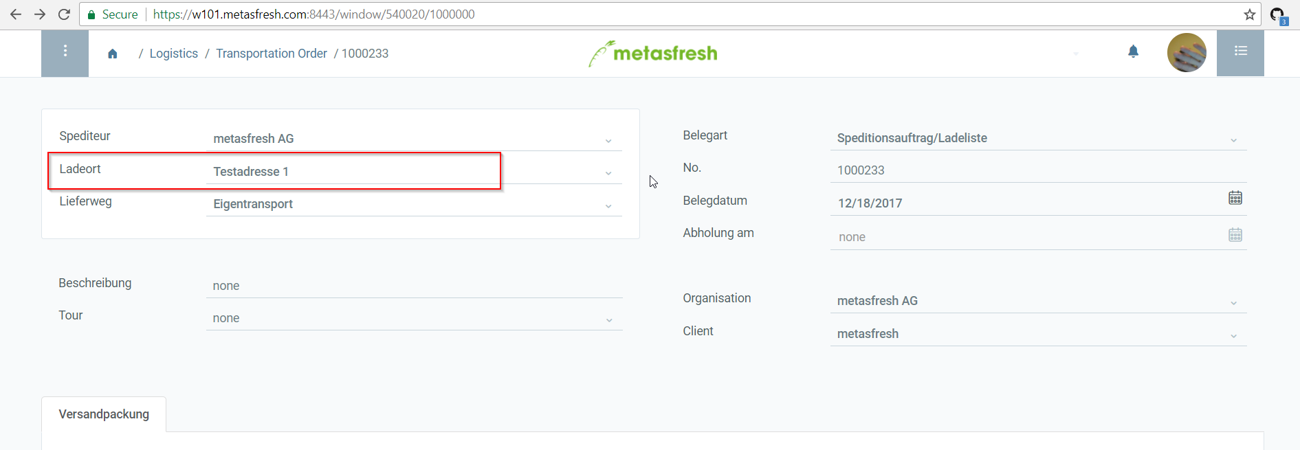Click the metasfresh logo in the header
The width and height of the screenshot is (1300, 450).
[x=652, y=53]
